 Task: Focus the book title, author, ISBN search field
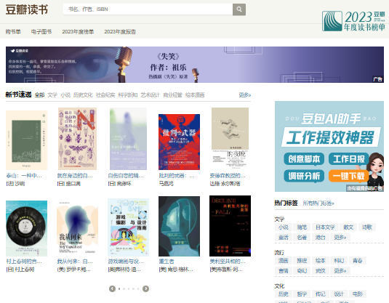pyautogui.click(x=148, y=9)
